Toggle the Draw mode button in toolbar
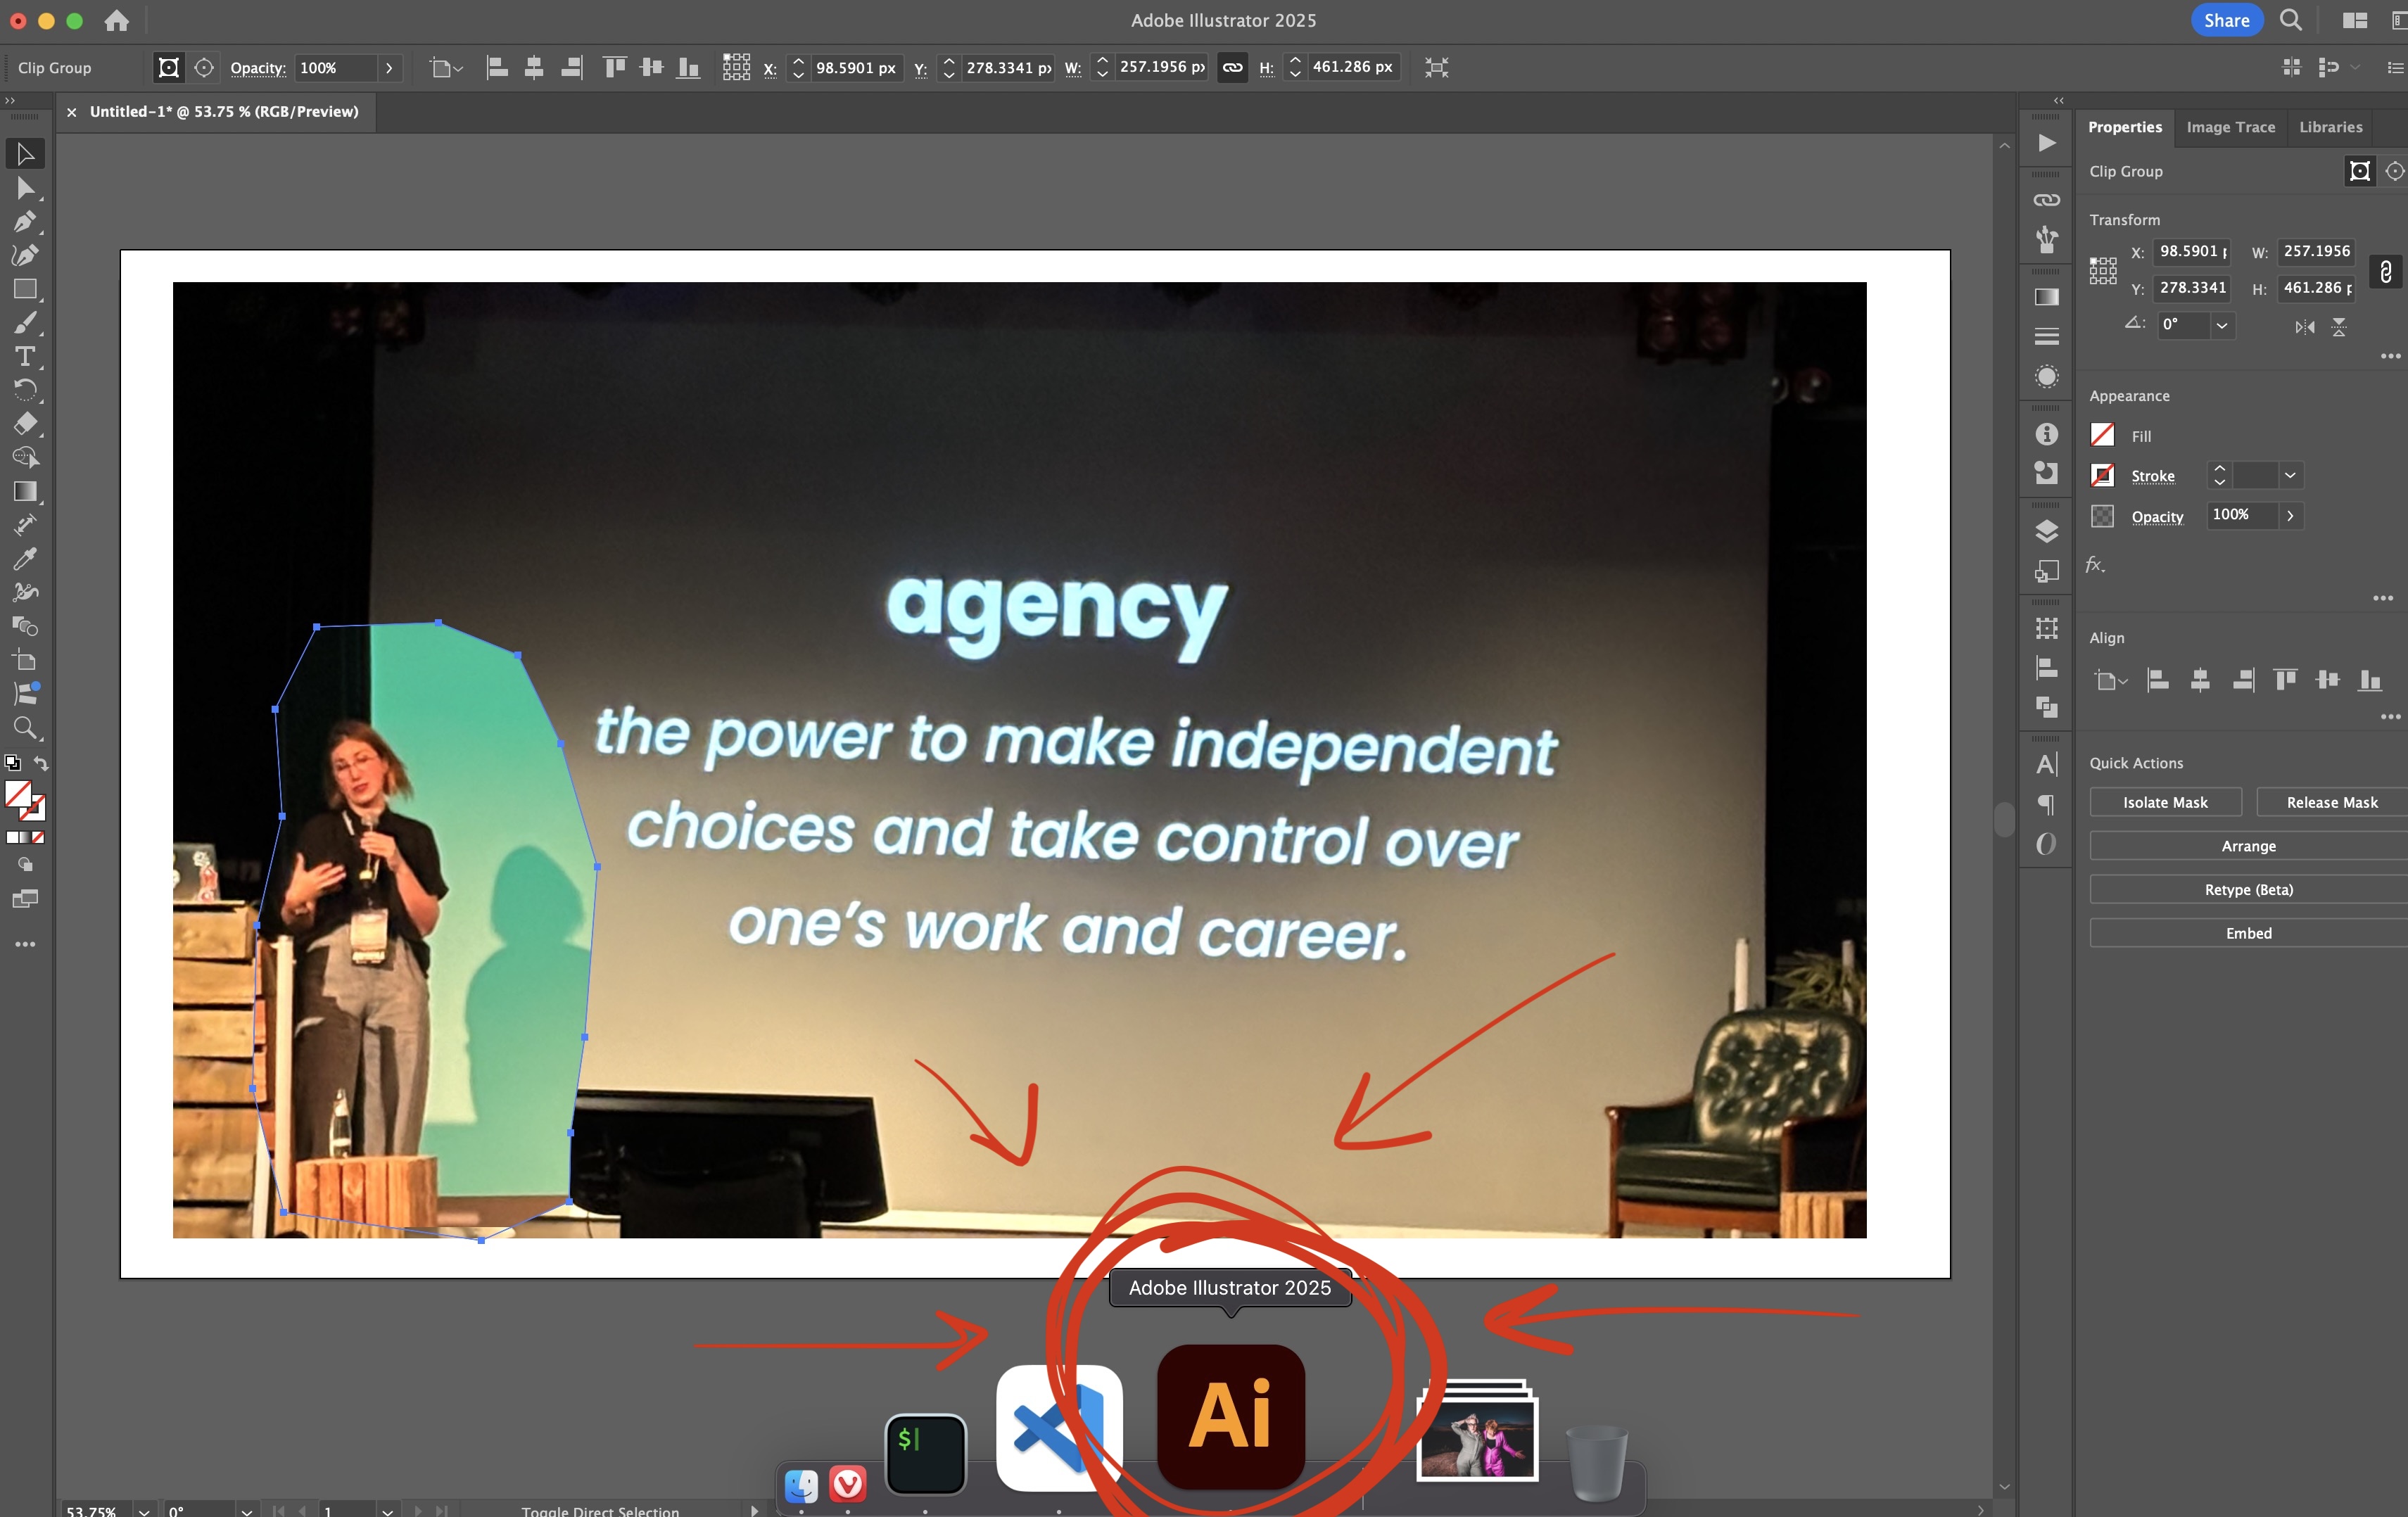Viewport: 2408px width, 1517px height. click(25, 864)
